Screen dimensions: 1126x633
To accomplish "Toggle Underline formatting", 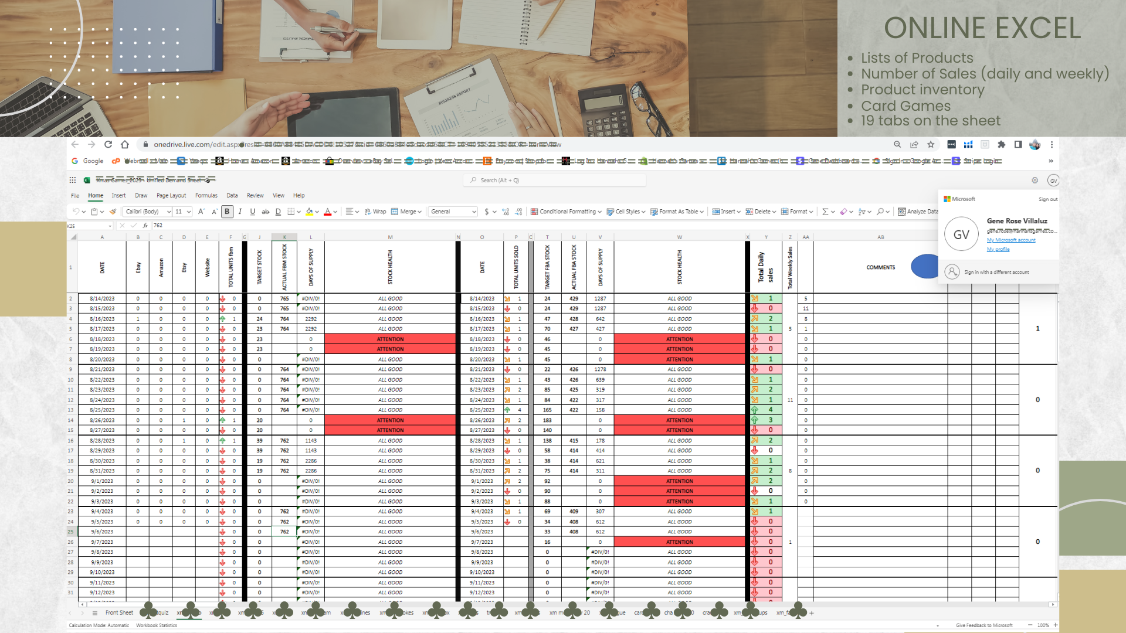I will click(252, 212).
